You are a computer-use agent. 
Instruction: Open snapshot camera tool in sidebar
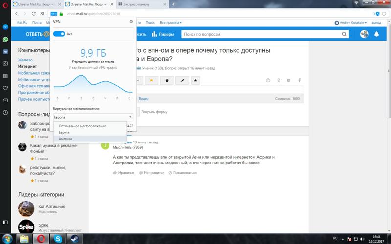coord(5,63)
